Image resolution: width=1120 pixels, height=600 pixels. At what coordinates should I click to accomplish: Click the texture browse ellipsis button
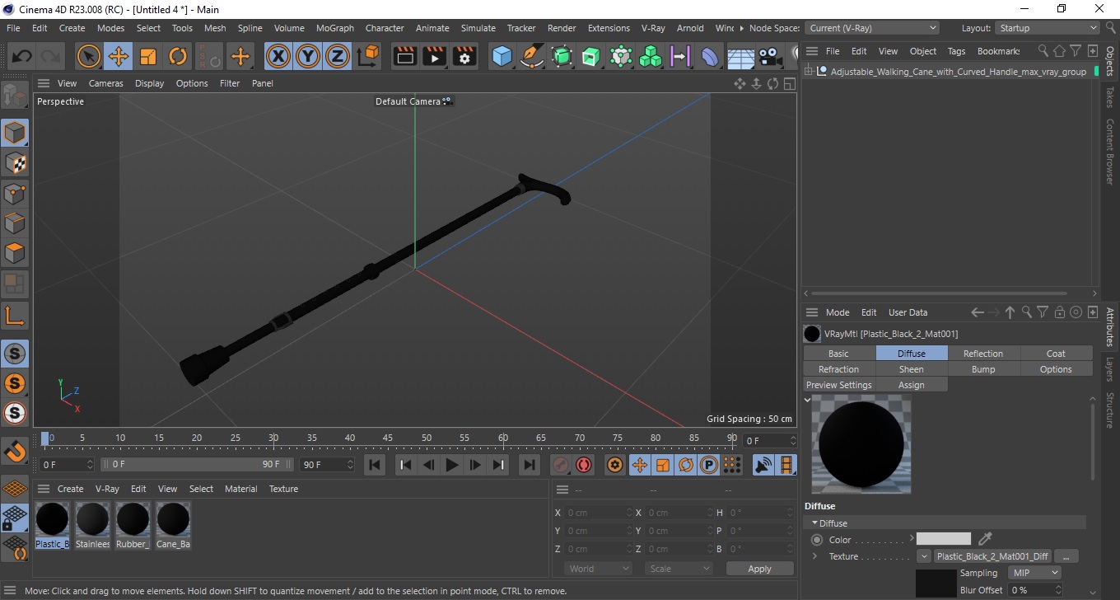1066,556
